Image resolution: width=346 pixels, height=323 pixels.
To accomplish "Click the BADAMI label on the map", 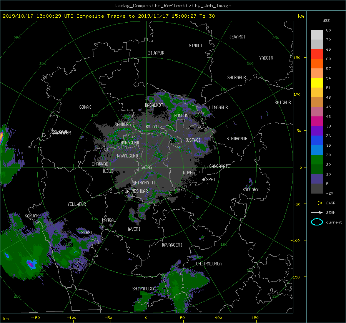I will click(152, 127).
